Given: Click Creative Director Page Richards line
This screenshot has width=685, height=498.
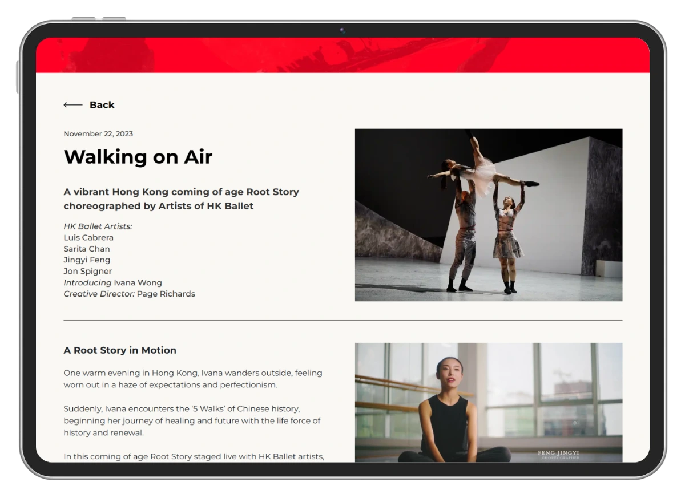Looking at the screenshot, I should [x=130, y=294].
